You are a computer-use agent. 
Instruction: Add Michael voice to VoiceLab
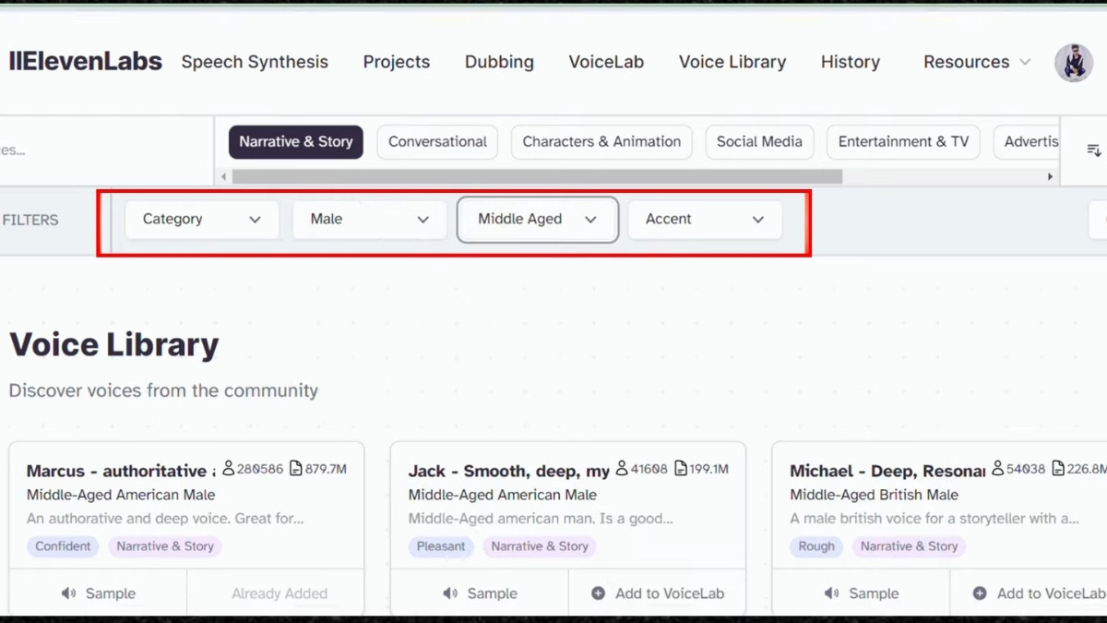click(x=1039, y=593)
